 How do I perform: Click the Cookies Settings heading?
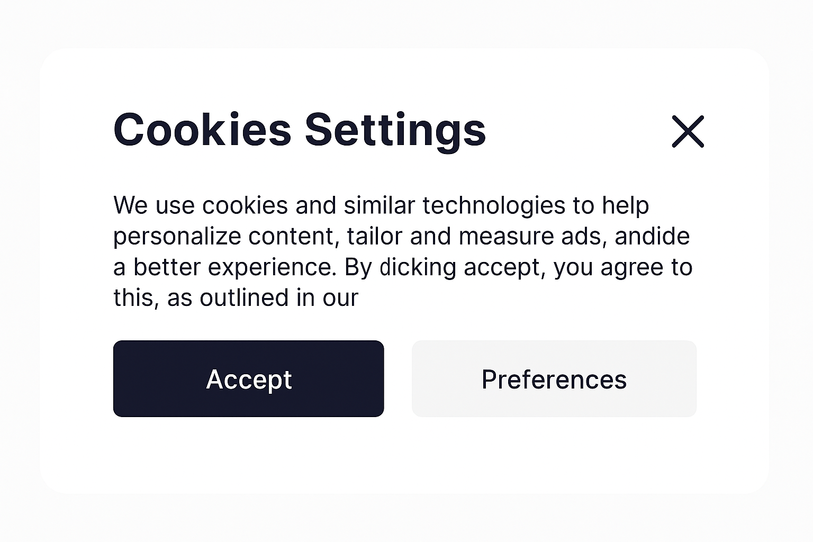300,130
